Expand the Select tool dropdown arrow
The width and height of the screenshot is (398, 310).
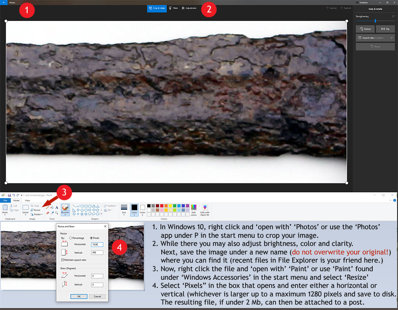click(x=25, y=215)
